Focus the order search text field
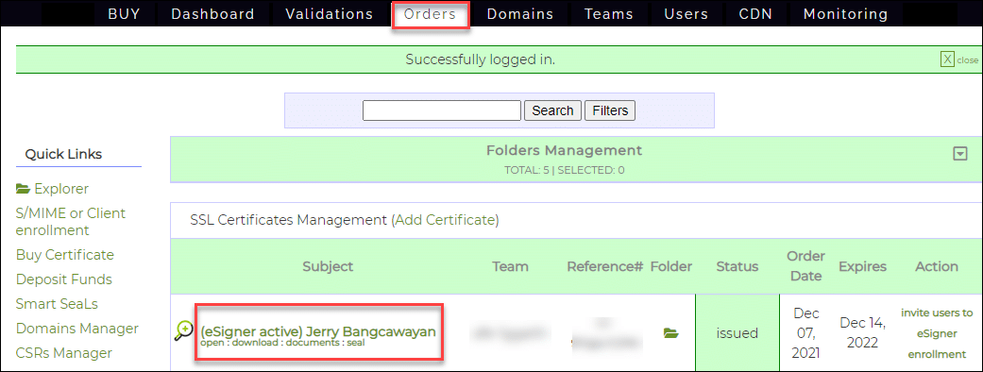 pyautogui.click(x=442, y=110)
